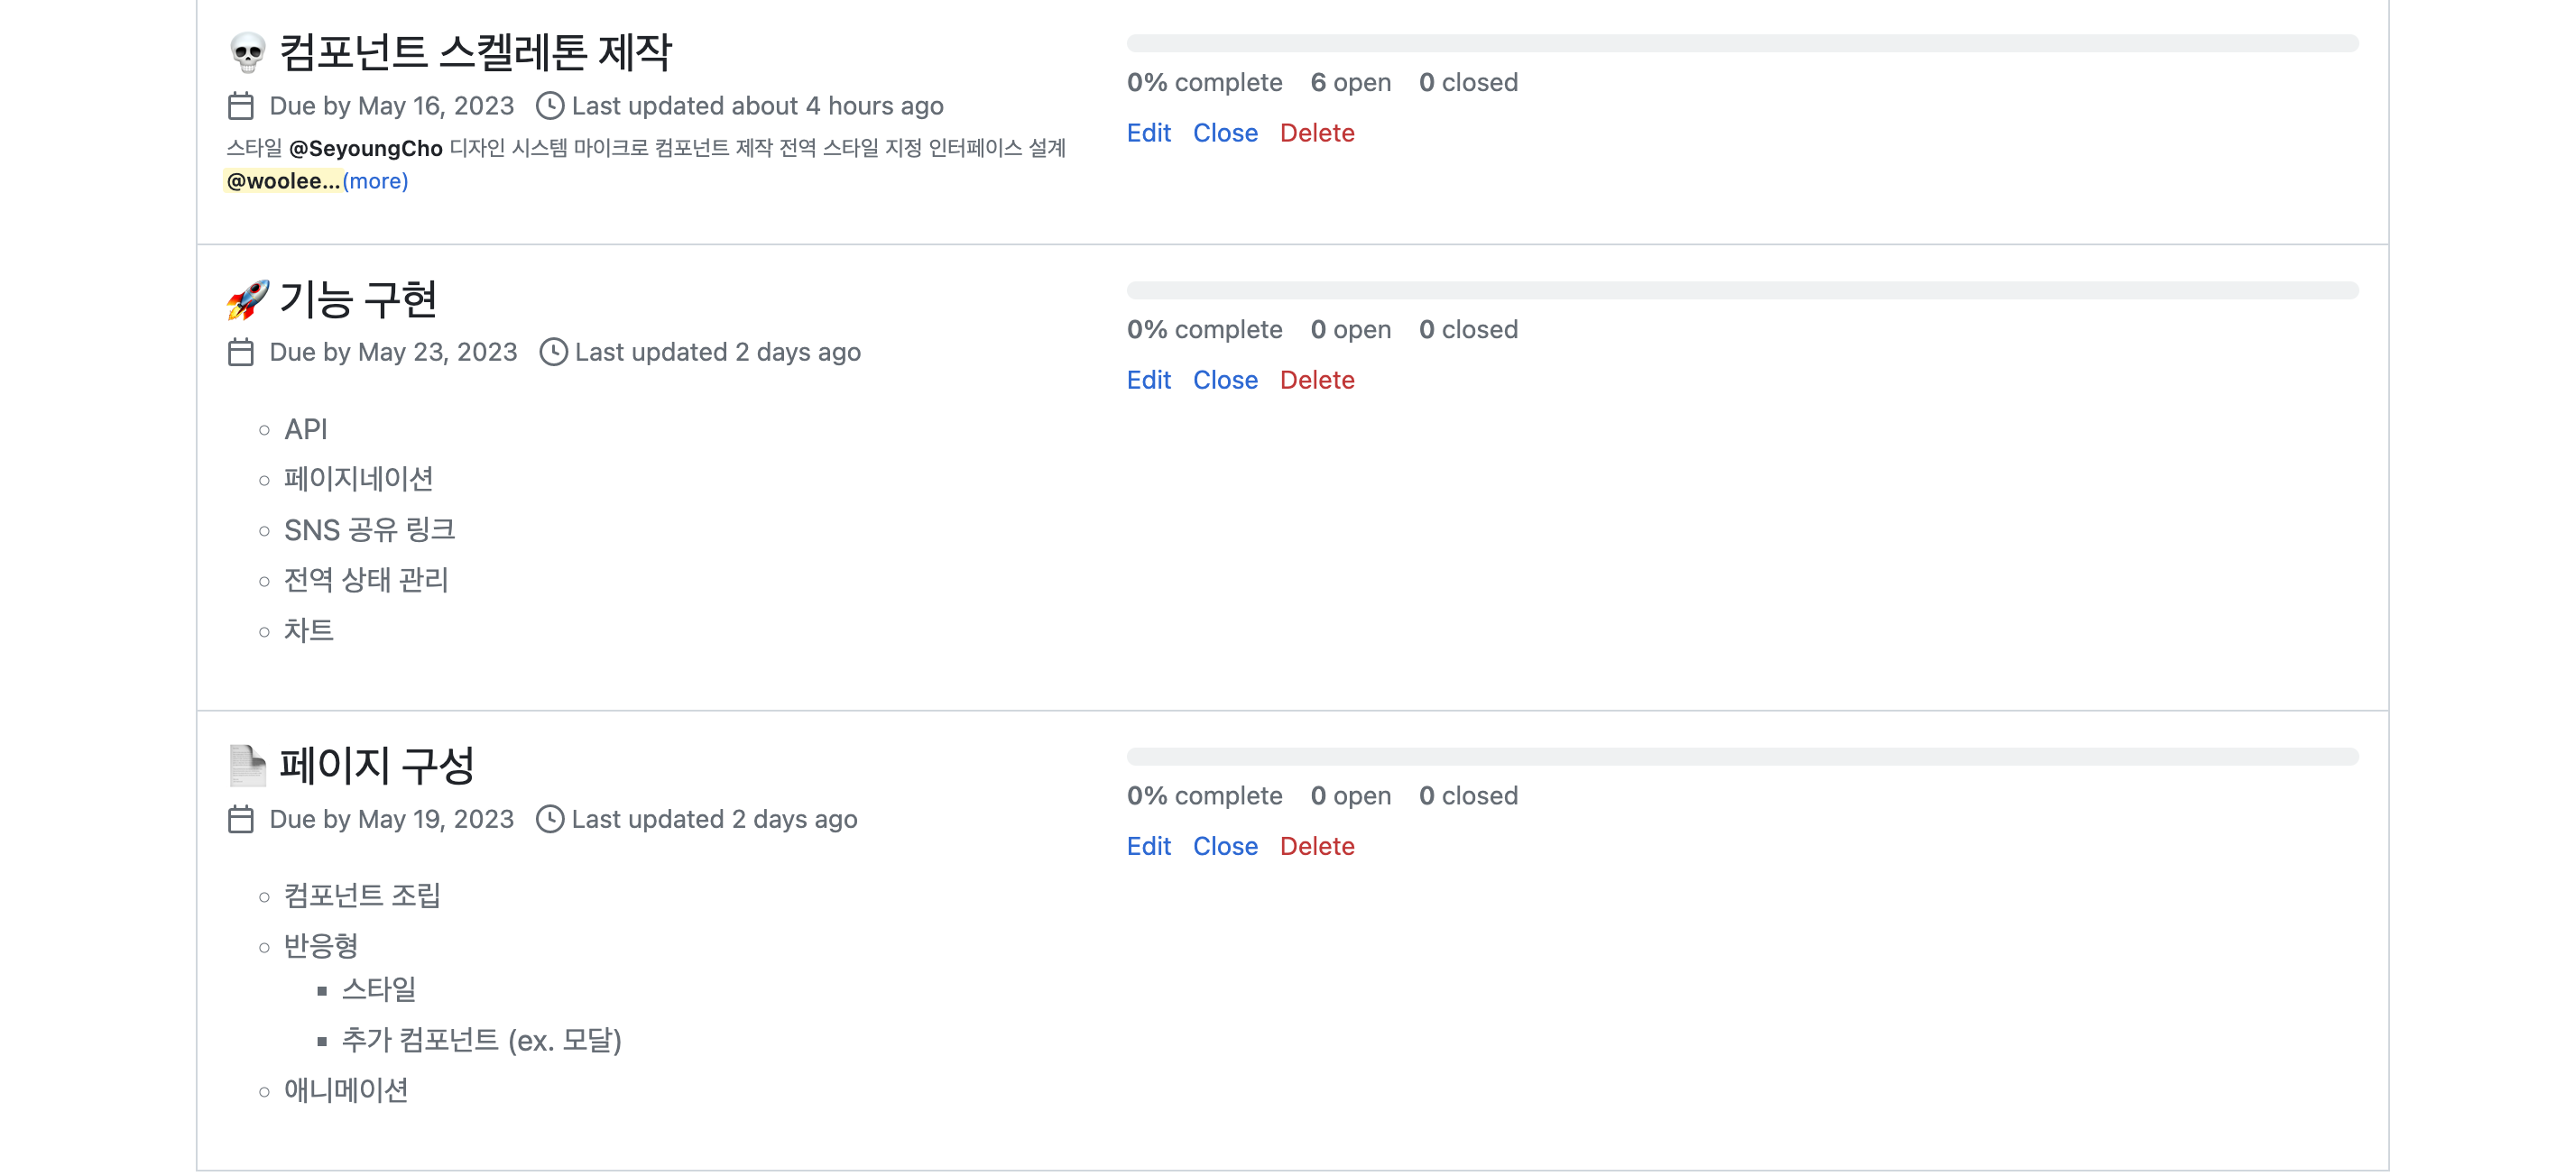Click the skull emoji beside 컴포넌트 스켈레톤 제작
This screenshot has width=2575, height=1176.
(x=247, y=52)
